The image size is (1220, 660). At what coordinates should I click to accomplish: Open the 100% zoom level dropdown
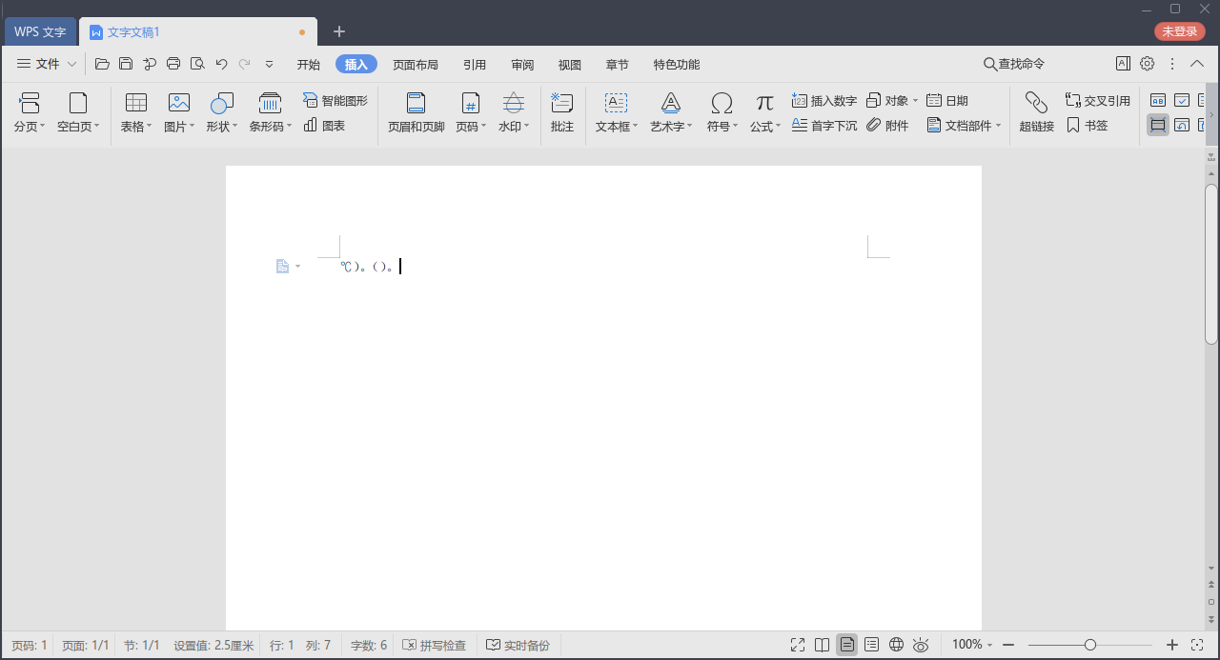(972, 645)
